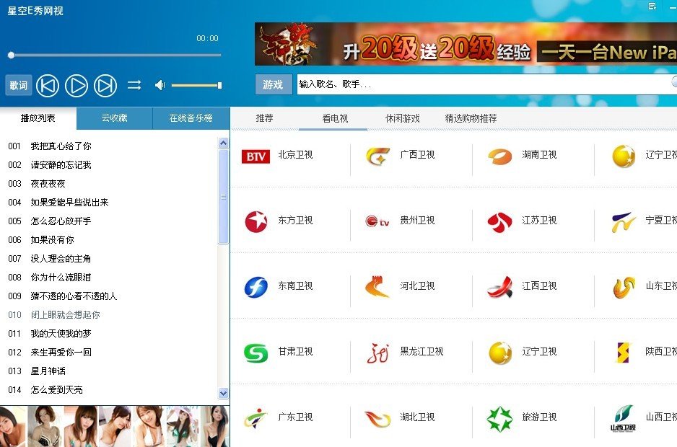The width and height of the screenshot is (677, 447).
Task: Switch to the 云收藏 tab
Action: click(x=114, y=118)
